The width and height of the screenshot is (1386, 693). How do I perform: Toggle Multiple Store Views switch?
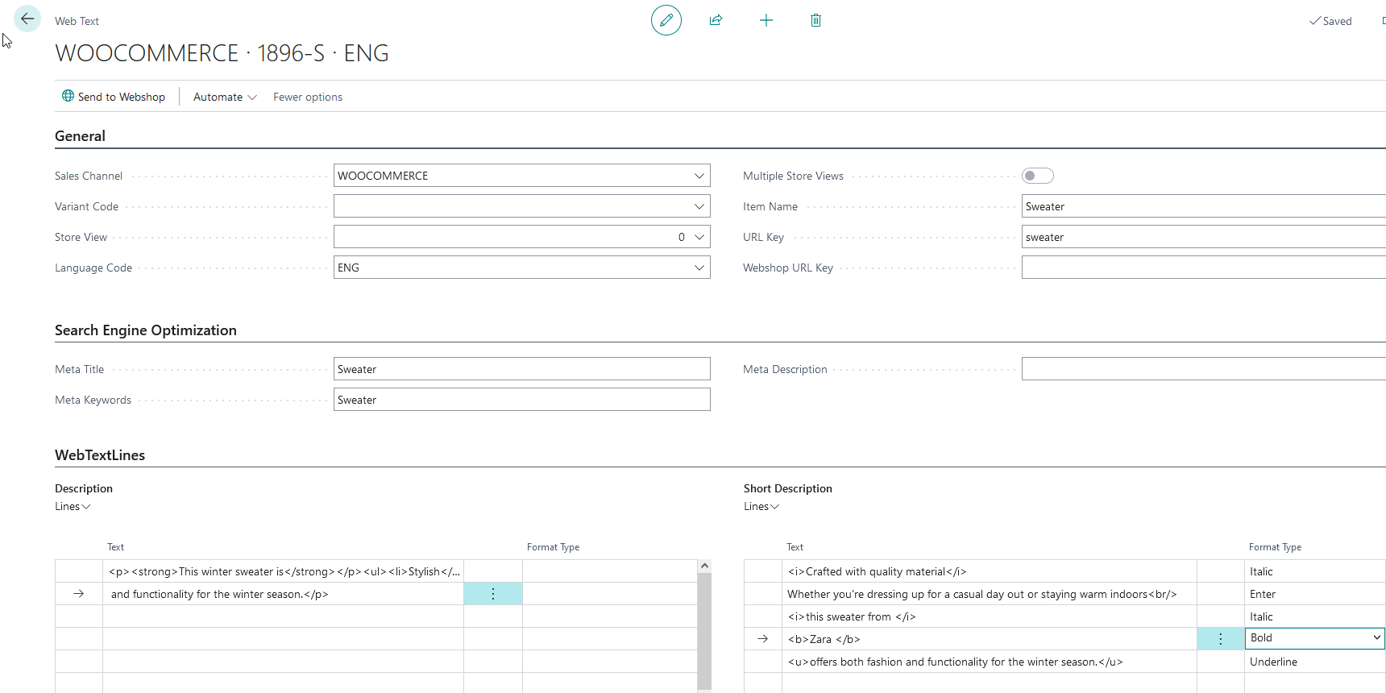point(1038,176)
